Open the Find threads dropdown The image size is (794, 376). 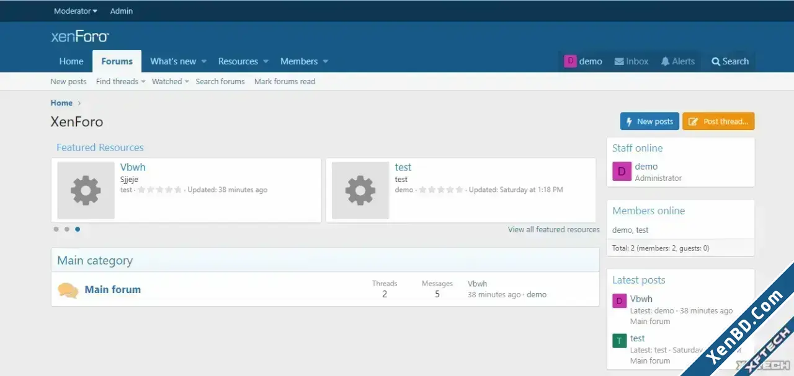coord(121,81)
